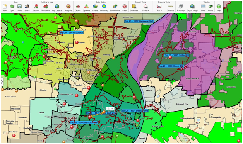Image resolution: width=243 pixels, height=144 pixels.
Task: Save the map
Action: click(x=19, y=8)
